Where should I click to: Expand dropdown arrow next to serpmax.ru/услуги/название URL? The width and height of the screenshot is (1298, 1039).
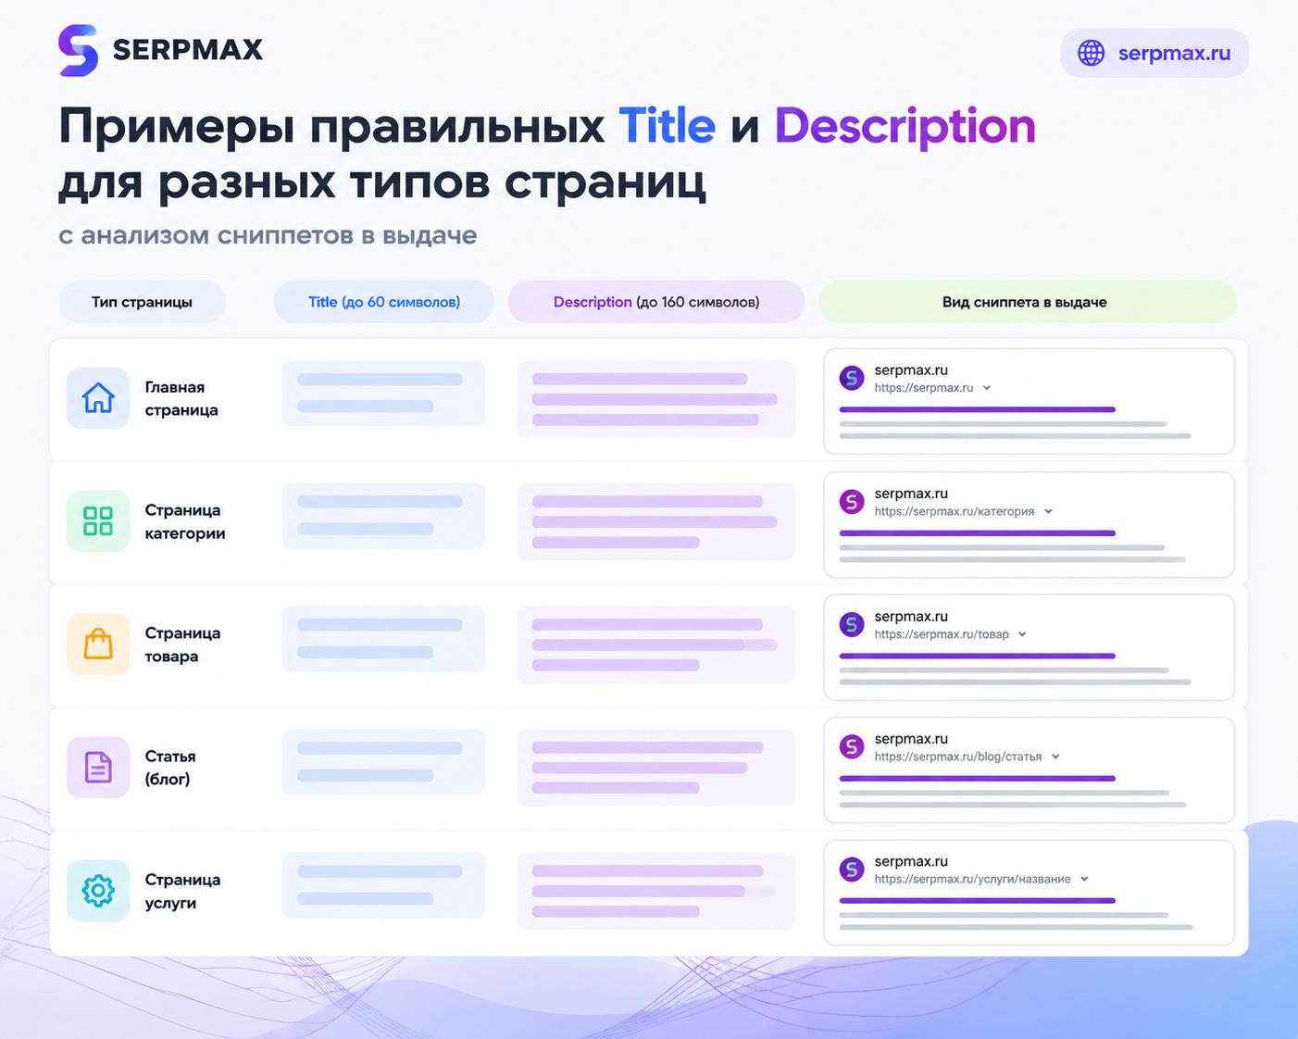1084,879
